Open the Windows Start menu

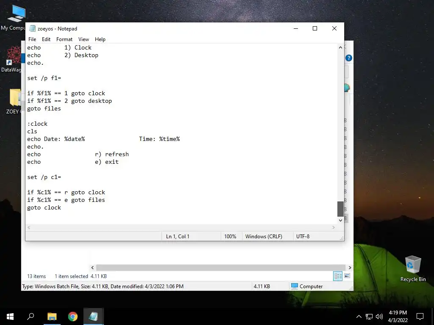click(x=10, y=317)
